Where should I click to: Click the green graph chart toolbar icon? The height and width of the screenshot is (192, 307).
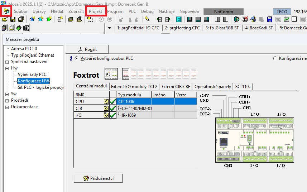point(286,19)
